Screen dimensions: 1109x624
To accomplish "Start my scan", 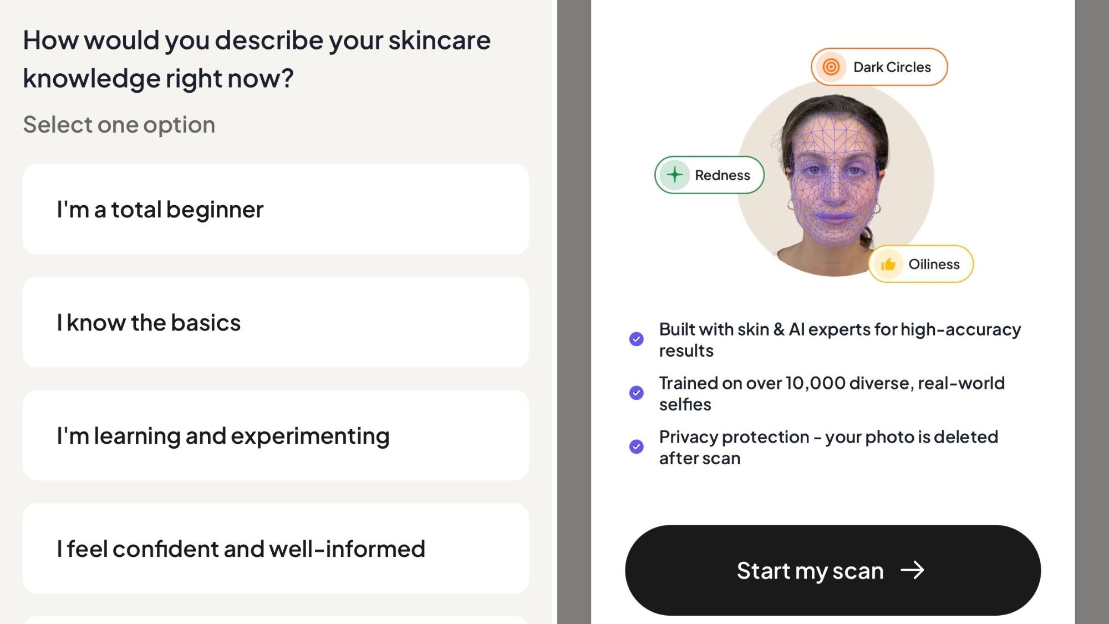I will pyautogui.click(x=833, y=570).
